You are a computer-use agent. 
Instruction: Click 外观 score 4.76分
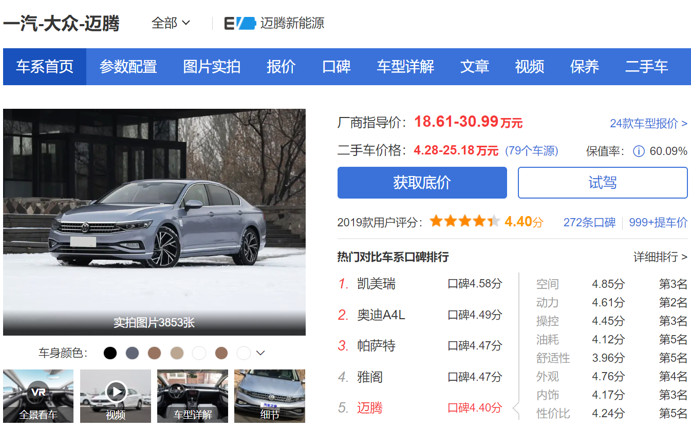point(608,377)
